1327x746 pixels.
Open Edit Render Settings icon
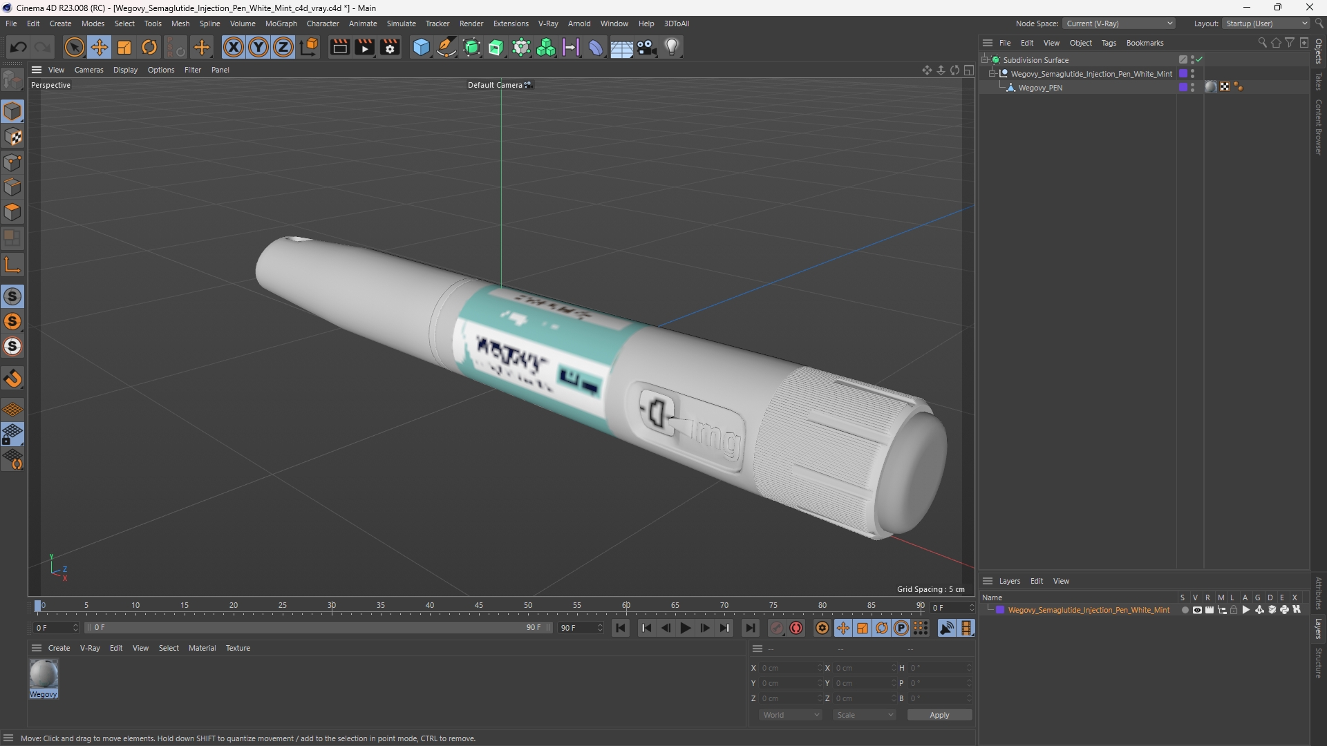390,47
